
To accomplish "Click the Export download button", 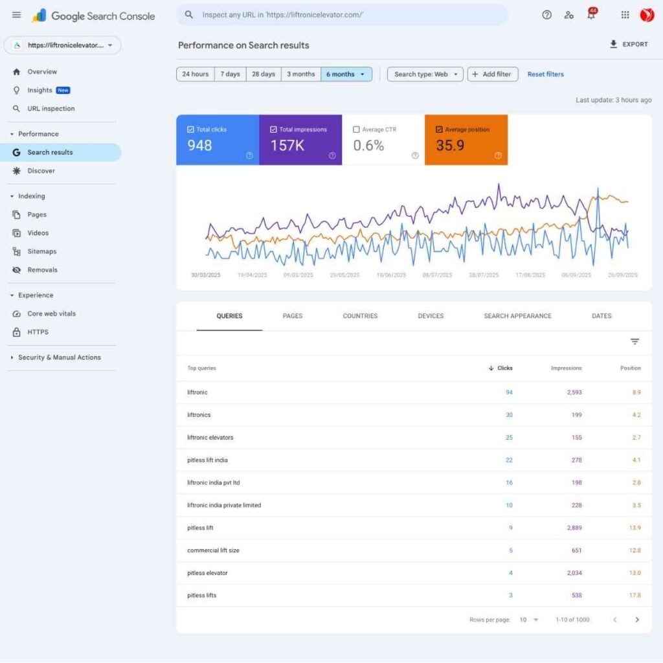I will pyautogui.click(x=629, y=45).
